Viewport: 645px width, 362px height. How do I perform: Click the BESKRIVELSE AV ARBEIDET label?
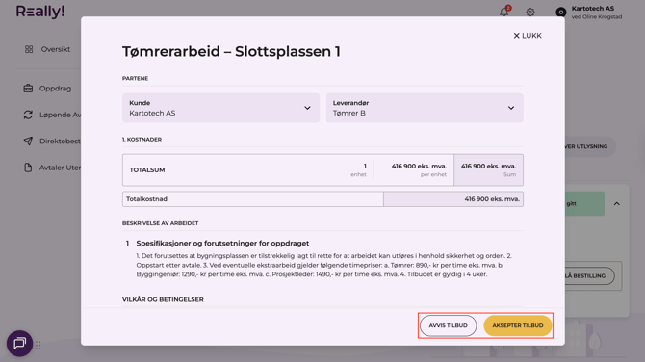(x=161, y=223)
